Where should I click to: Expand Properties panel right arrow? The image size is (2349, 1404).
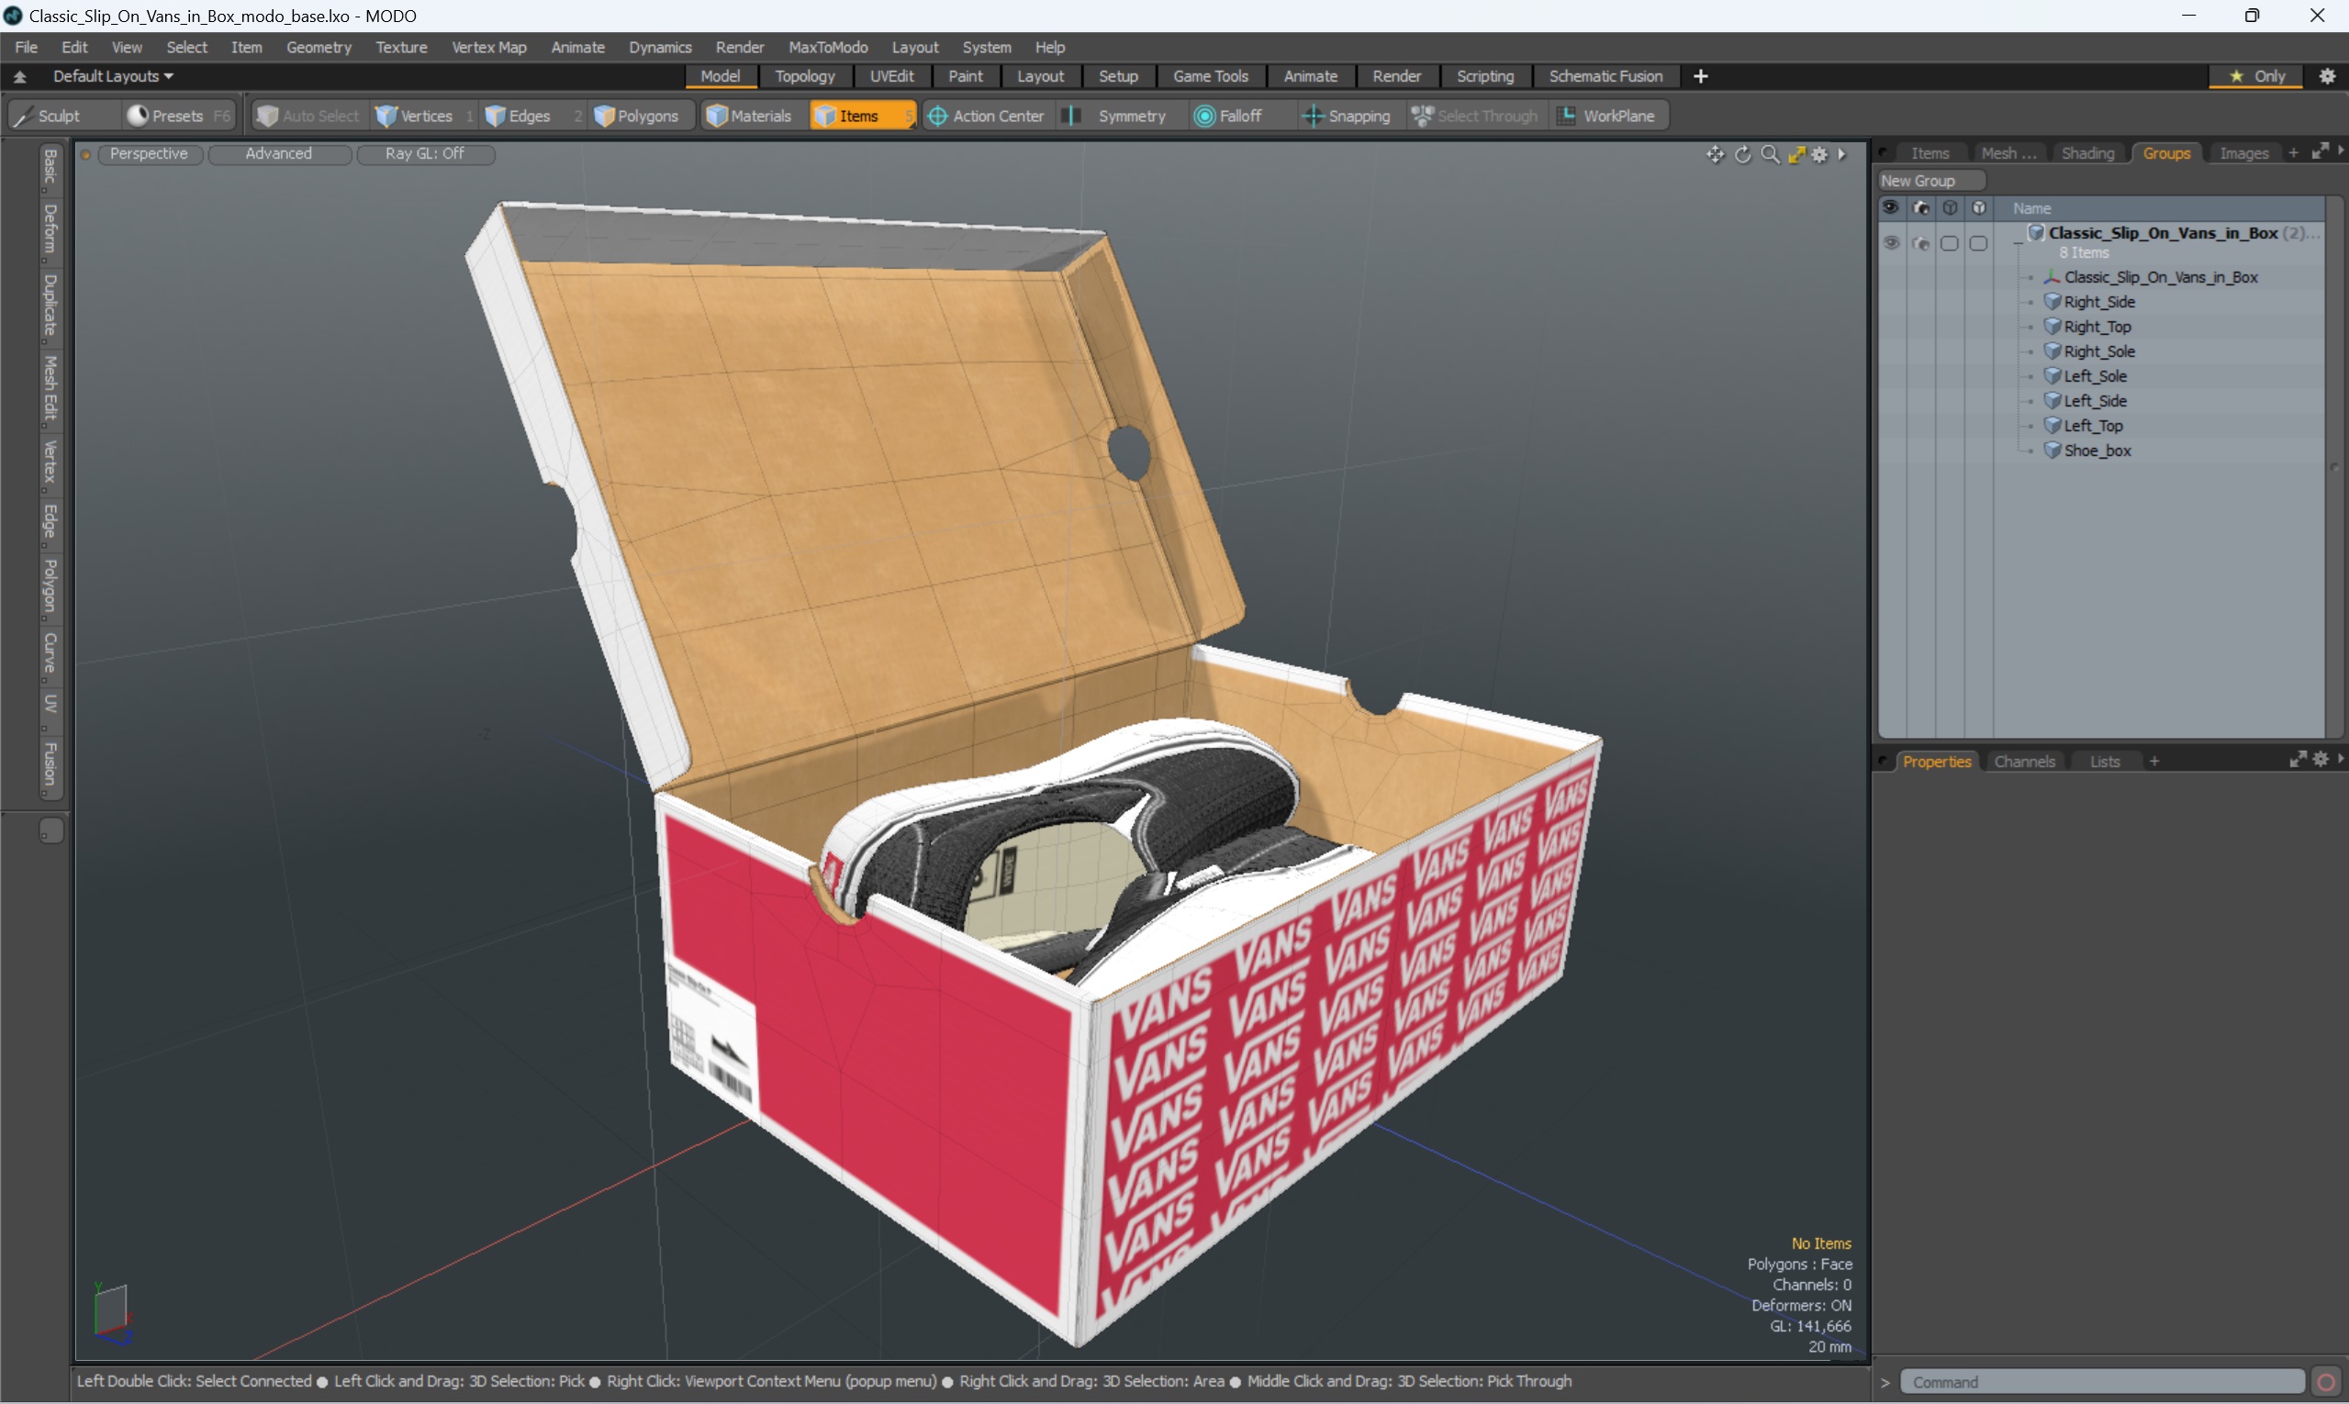tap(2342, 759)
